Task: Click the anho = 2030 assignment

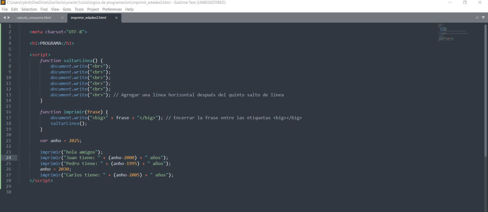Action: [x=56, y=169]
